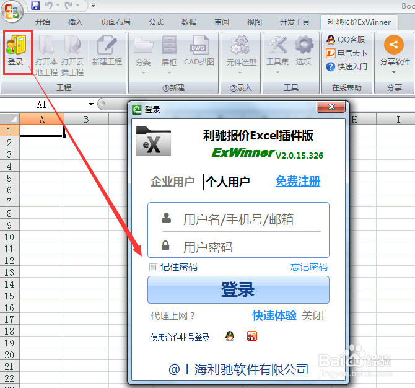Expand the 分类 dropdown arrow
The height and width of the screenshot is (388, 415).
144,73
